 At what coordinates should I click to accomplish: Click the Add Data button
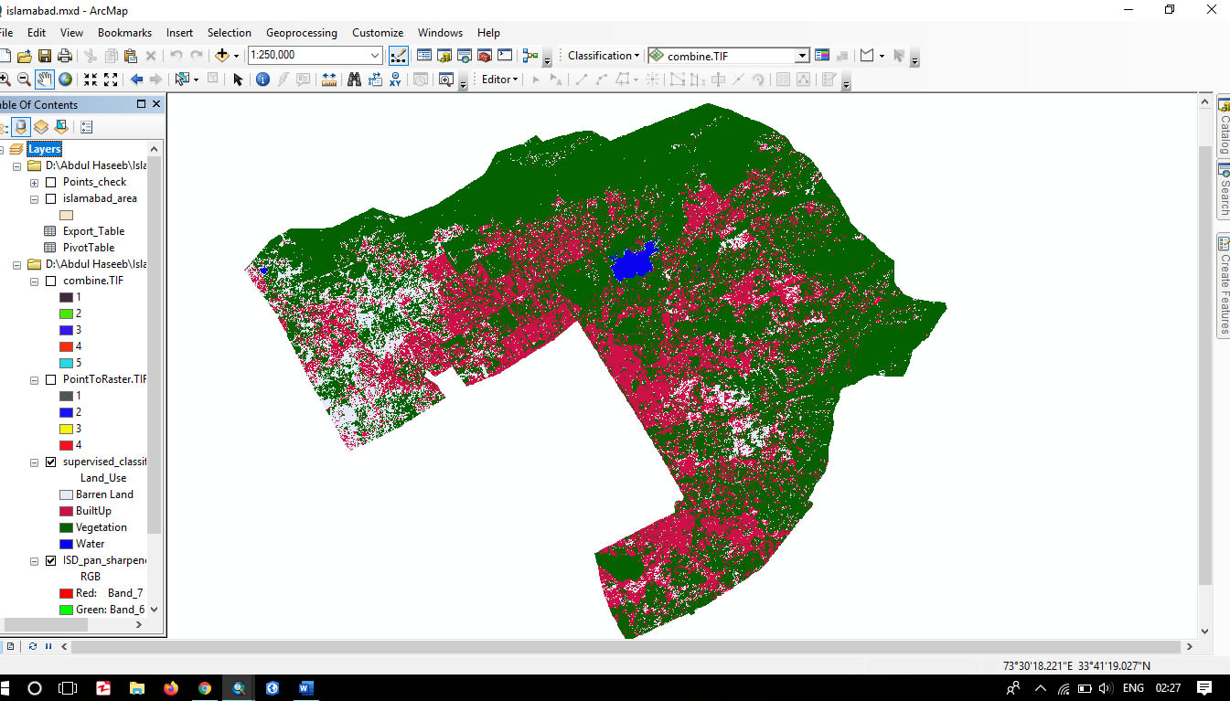pyautogui.click(x=222, y=56)
